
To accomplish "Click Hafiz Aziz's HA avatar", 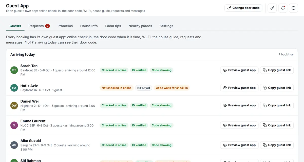I will 14,88.
